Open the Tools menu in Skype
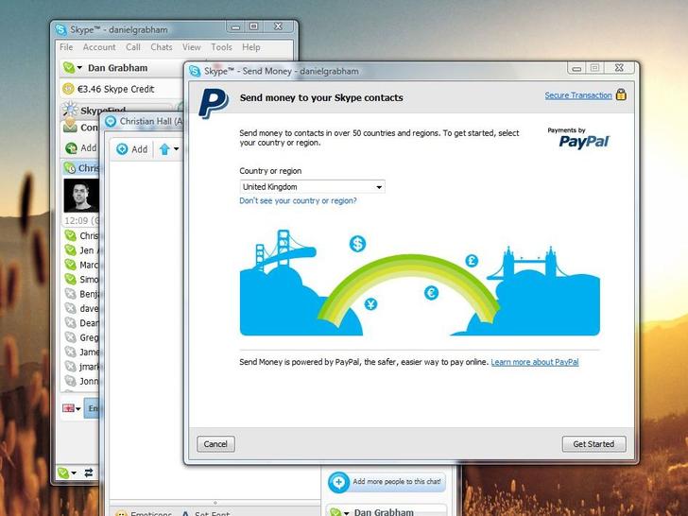 click(x=221, y=47)
